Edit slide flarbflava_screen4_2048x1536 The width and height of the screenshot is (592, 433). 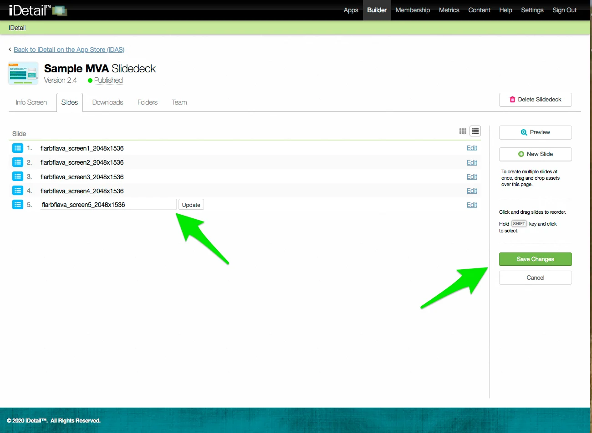[472, 191]
